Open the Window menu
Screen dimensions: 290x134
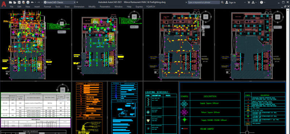click(119, 6)
